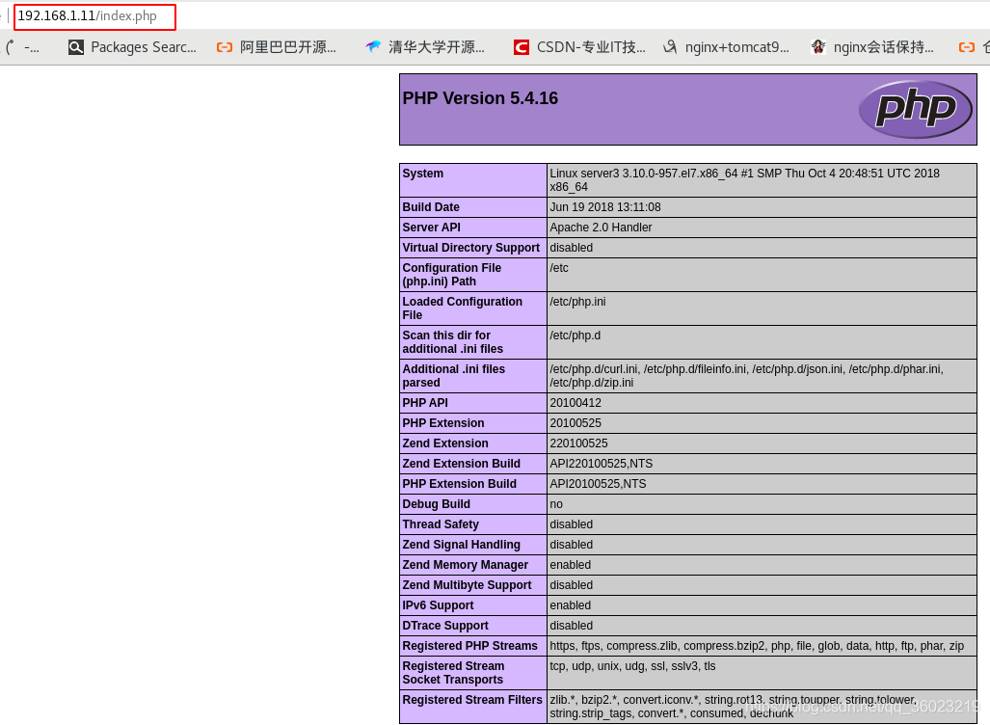990x725 pixels.
Task: Click the address bar showing 192.168.1.11/index.php
Action: coord(94,16)
